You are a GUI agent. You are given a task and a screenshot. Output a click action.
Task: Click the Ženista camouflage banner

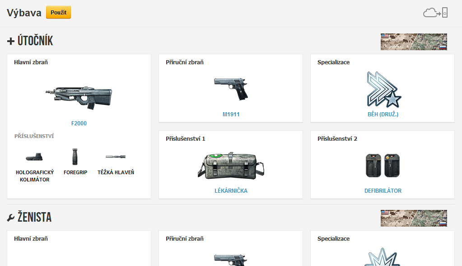[x=414, y=218]
